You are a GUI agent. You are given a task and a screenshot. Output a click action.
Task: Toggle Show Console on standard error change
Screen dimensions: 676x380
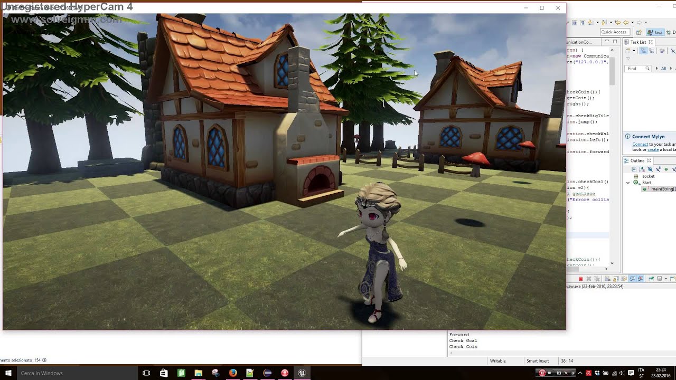(641, 279)
